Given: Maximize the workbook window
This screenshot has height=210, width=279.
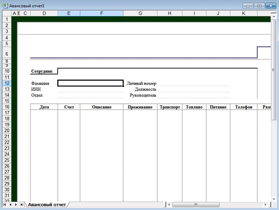Looking at the screenshot, I should [x=259, y=6].
